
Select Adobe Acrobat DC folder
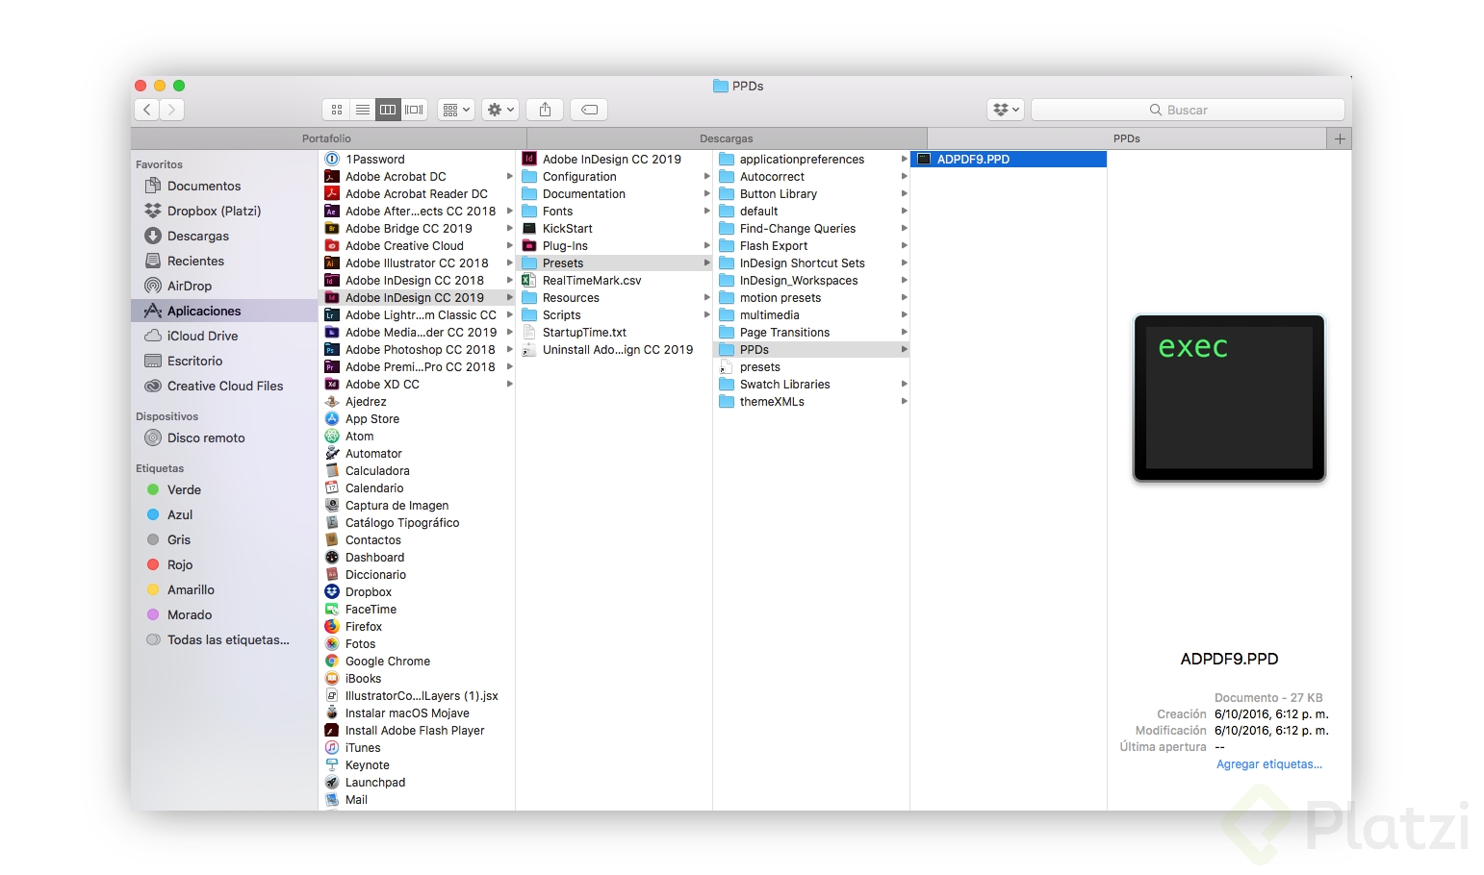pyautogui.click(x=418, y=176)
